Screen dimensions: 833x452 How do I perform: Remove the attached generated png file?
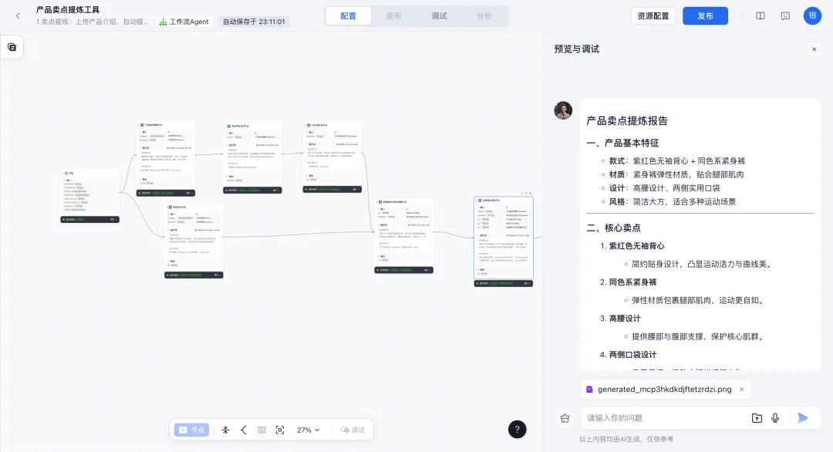(x=742, y=390)
